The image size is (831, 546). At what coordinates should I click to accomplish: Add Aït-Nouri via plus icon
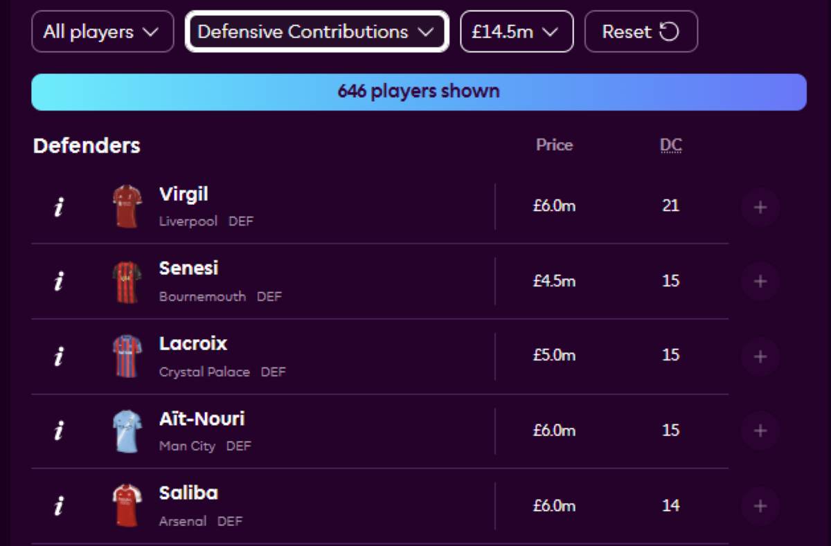760,430
